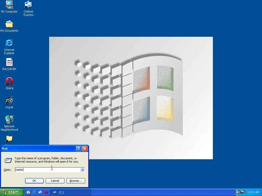Select the folder icon above the Run dialog
Screen dimensions: 262x196
click(x=9, y=139)
